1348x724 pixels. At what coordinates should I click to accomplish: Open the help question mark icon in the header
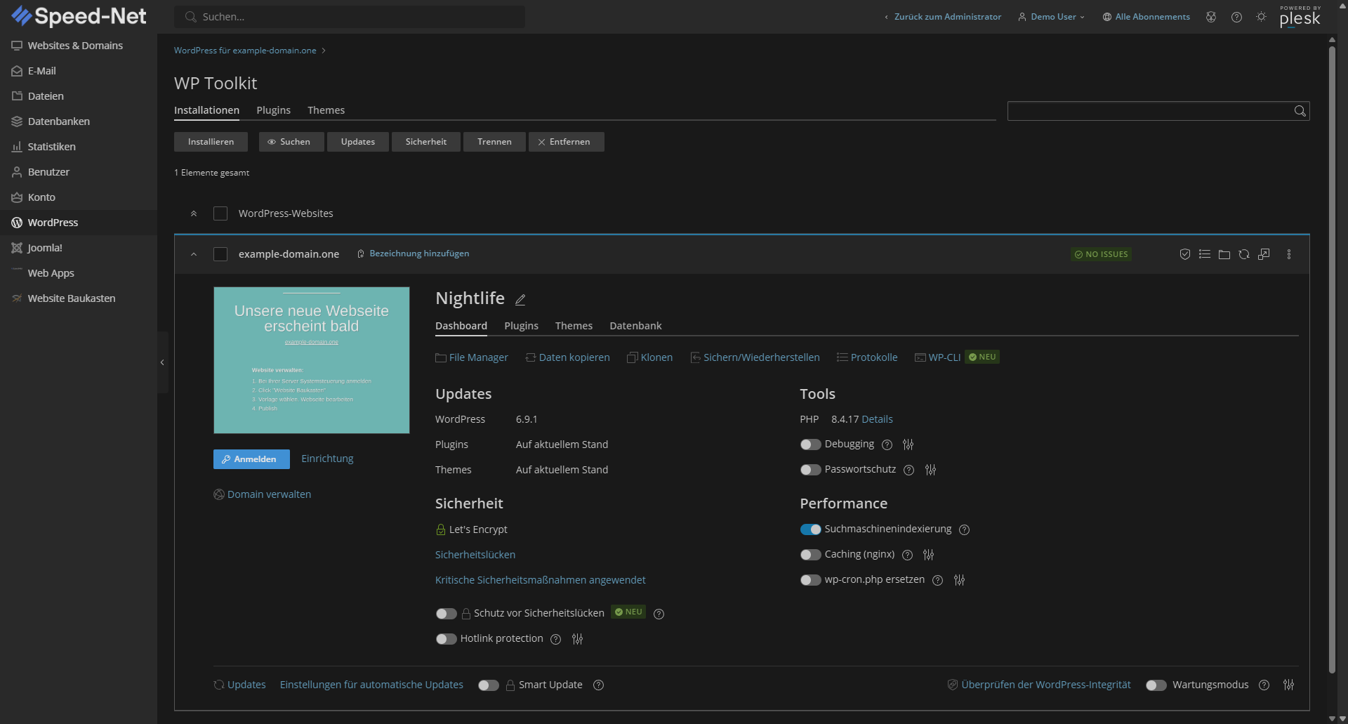tap(1236, 16)
